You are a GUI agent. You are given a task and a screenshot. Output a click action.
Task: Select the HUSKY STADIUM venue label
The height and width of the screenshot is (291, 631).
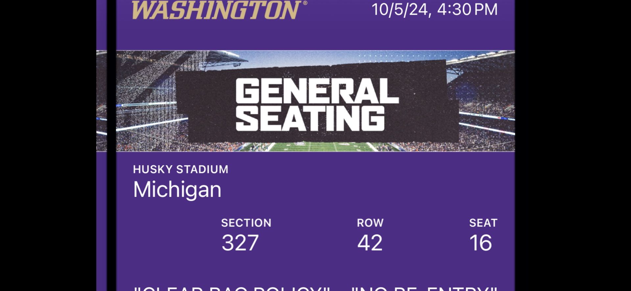click(180, 169)
